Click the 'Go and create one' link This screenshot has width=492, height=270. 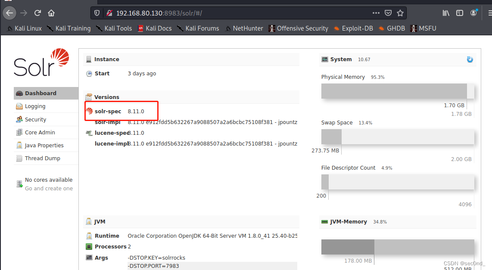(x=49, y=189)
